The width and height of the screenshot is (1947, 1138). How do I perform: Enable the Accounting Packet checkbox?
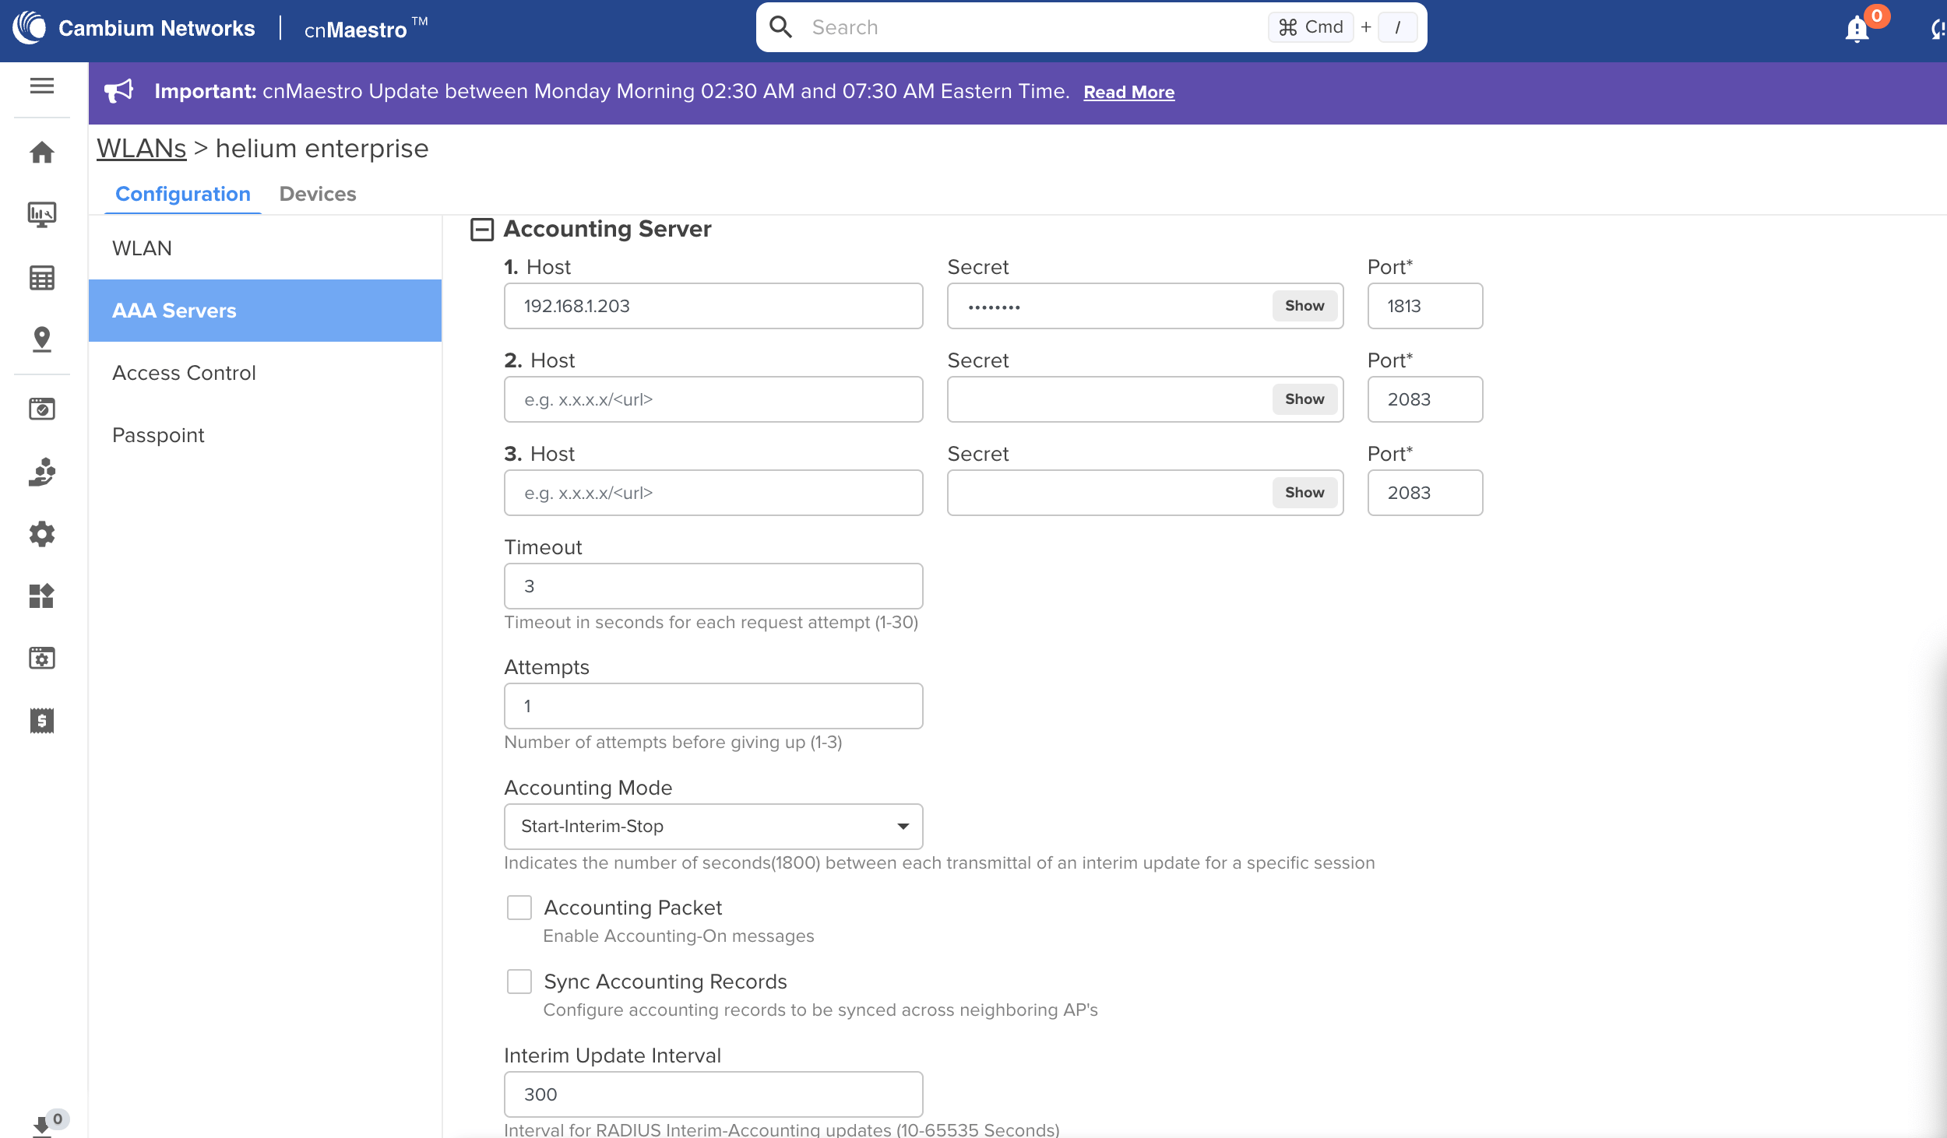(x=519, y=908)
